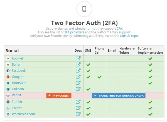
Task: Click the Google+ Phone Call checkmark
Action: 99,77
